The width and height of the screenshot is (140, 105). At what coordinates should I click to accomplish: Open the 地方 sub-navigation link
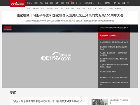[x=29, y=8]
